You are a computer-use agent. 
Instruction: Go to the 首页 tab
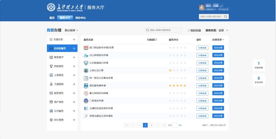click(x=52, y=18)
